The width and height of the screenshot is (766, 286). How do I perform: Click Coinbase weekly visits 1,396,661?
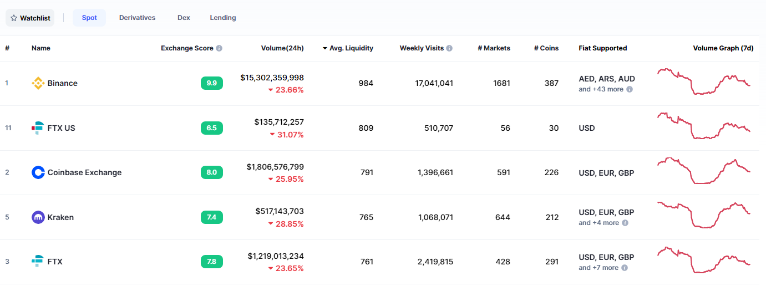[x=435, y=172]
